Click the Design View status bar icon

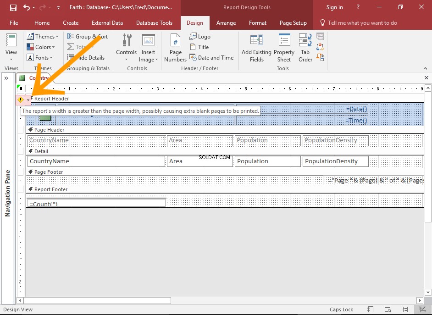tap(422, 309)
